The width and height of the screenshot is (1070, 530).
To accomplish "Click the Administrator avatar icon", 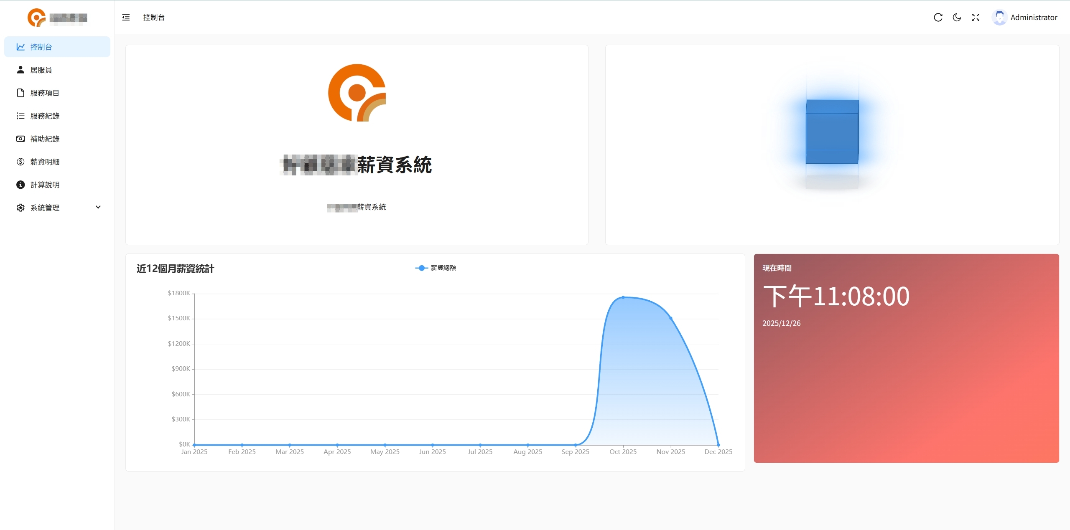I will (999, 17).
